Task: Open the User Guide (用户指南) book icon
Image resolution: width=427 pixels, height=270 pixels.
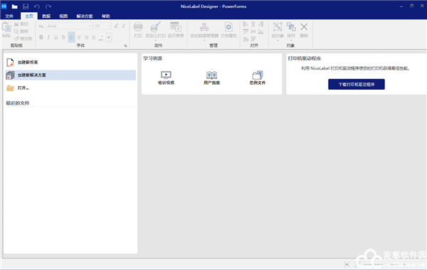Action: (211, 75)
